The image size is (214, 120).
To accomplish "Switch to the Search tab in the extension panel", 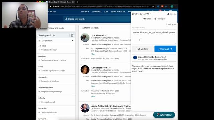I will point(147,19).
